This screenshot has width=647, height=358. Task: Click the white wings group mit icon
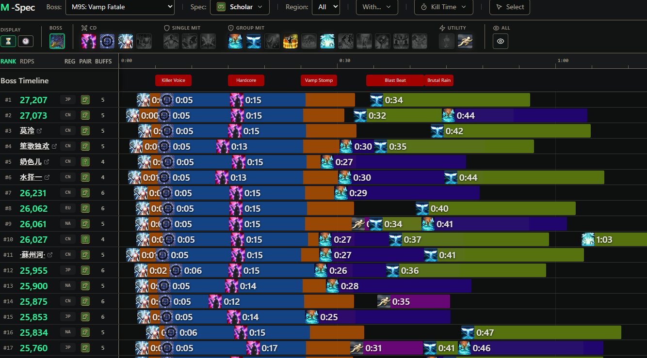pos(254,41)
